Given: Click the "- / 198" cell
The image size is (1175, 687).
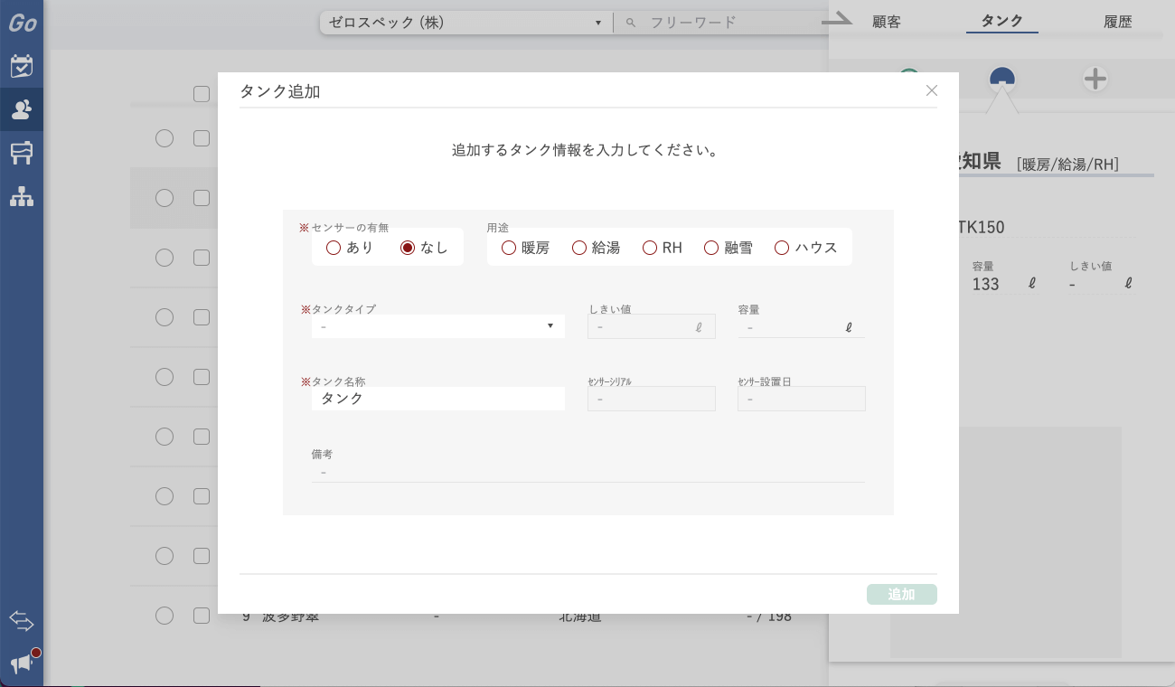Looking at the screenshot, I should (769, 616).
